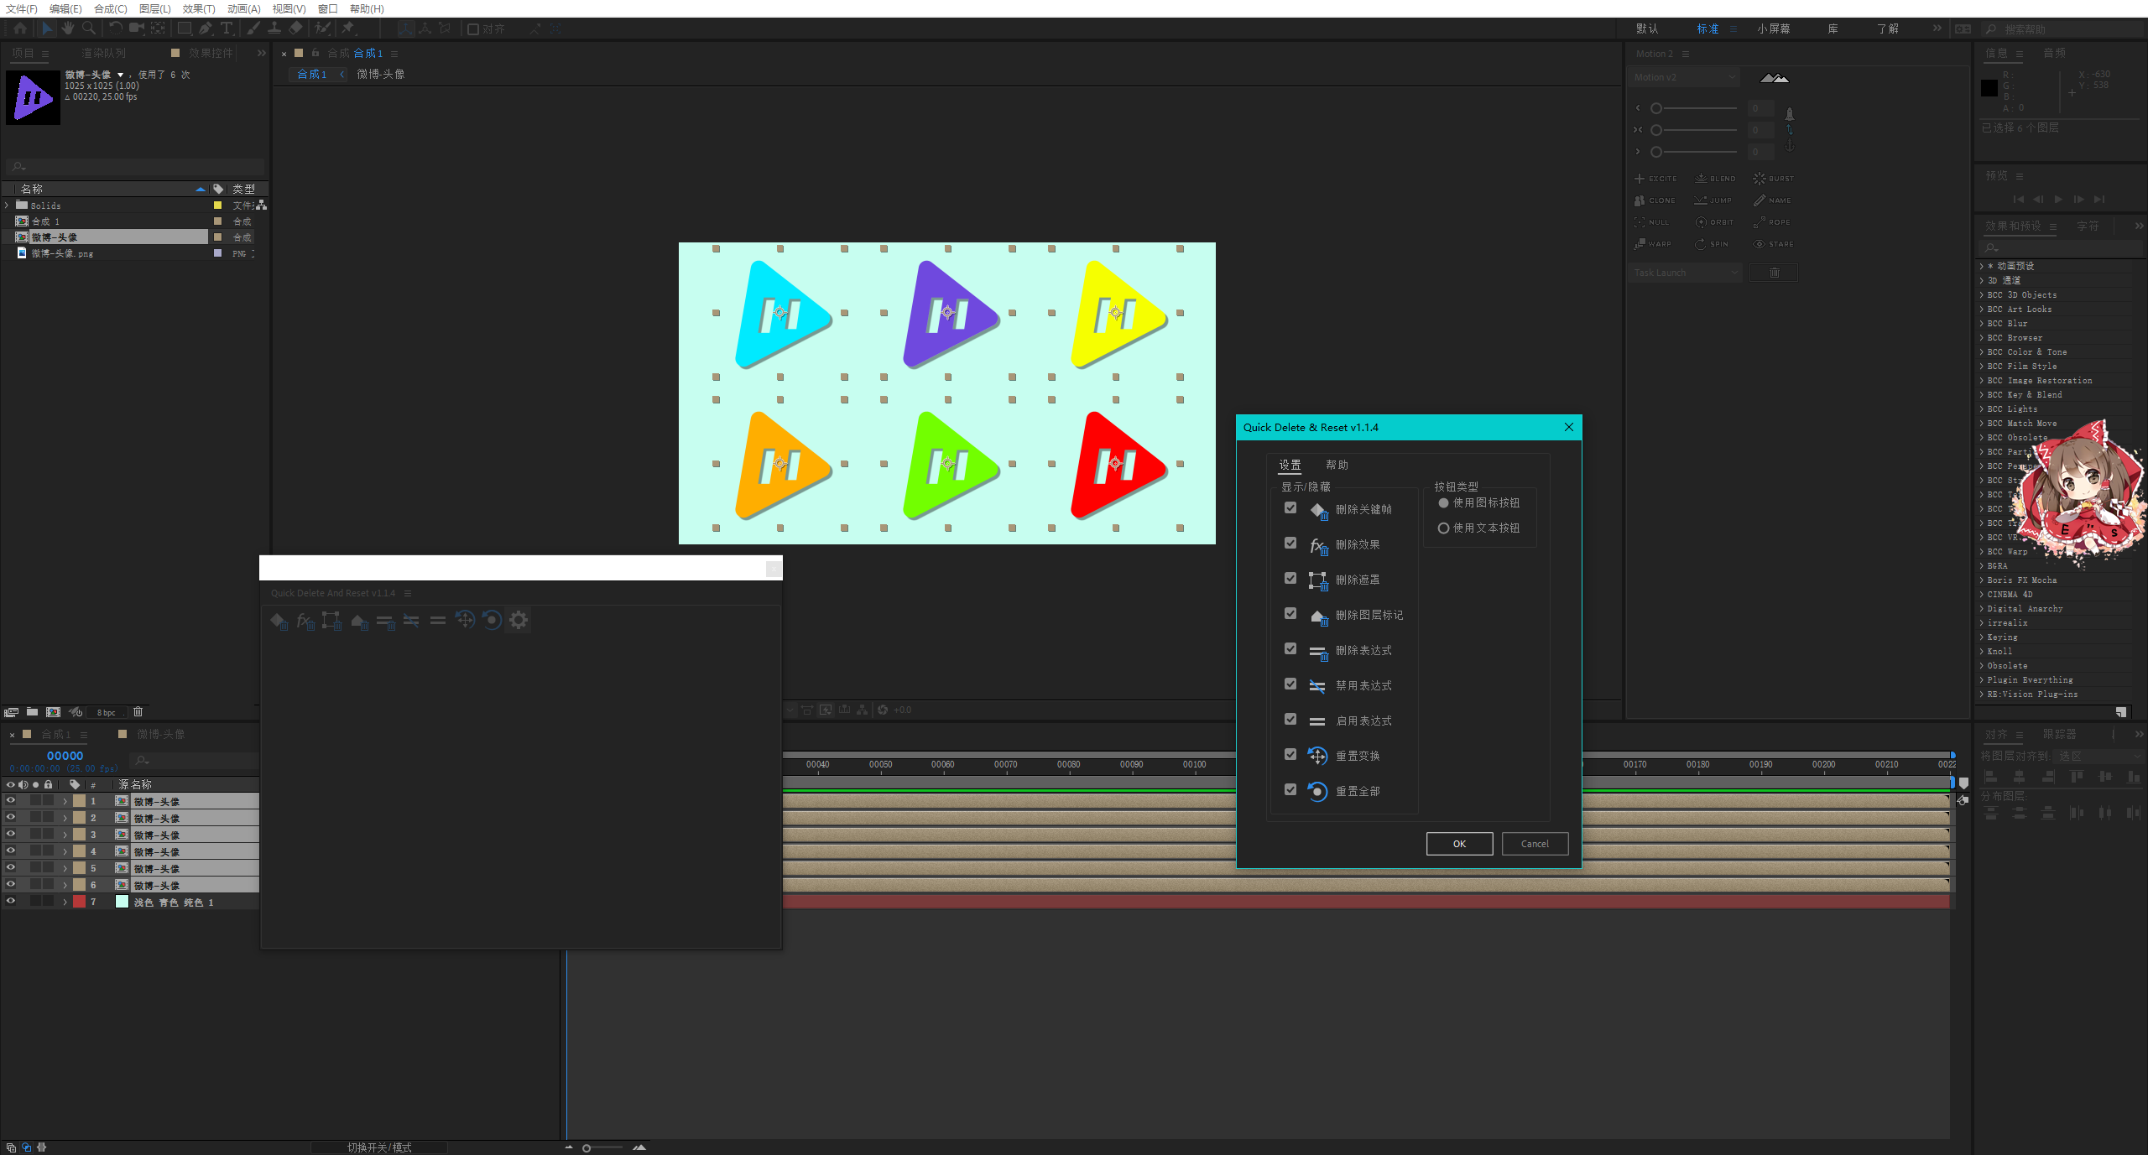Open the Motion v2 dropdown
Screen dimensions: 2148x1155
click(1684, 78)
